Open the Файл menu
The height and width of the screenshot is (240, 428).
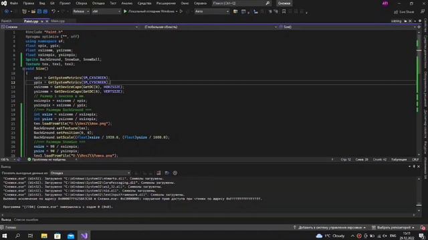(14, 3)
